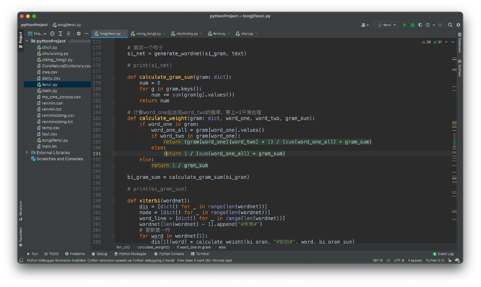Viewport: 481px width, 287px height.
Task: Click the tool windows quick access icon
Action: (21, 260)
